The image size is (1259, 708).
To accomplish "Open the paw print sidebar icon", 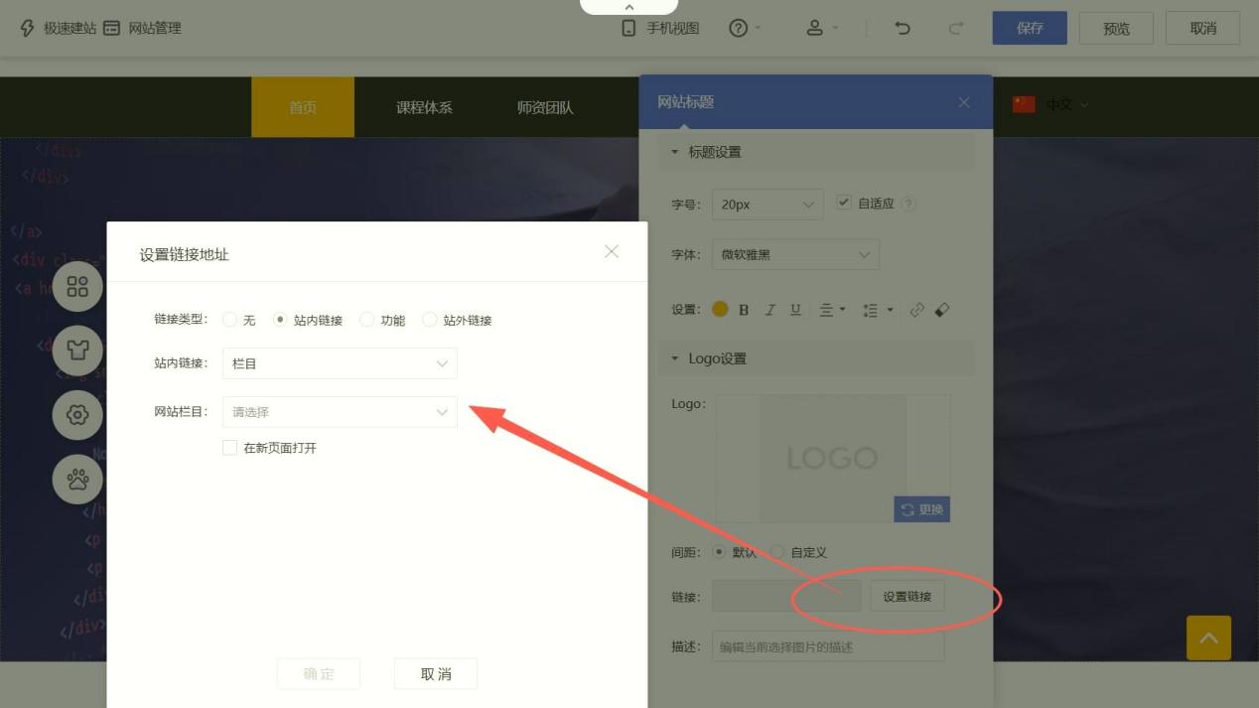I will (x=77, y=480).
